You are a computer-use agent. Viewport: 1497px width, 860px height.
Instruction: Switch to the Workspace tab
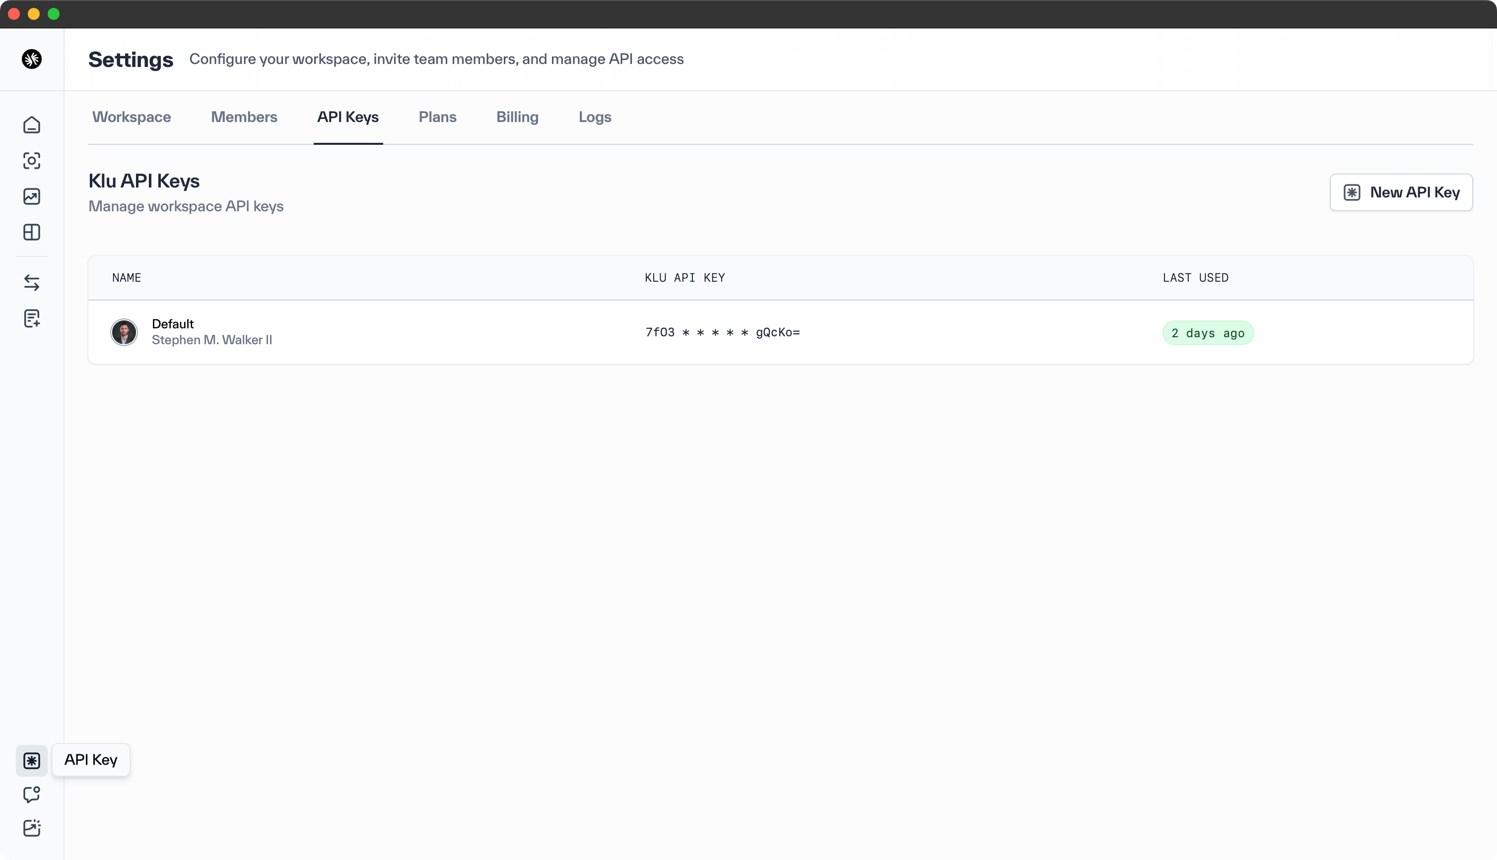(131, 117)
